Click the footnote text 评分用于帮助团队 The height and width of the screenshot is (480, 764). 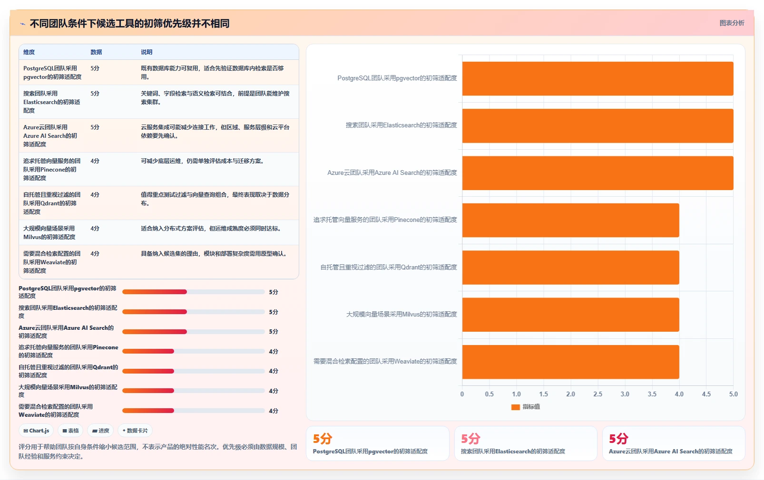[157, 451]
